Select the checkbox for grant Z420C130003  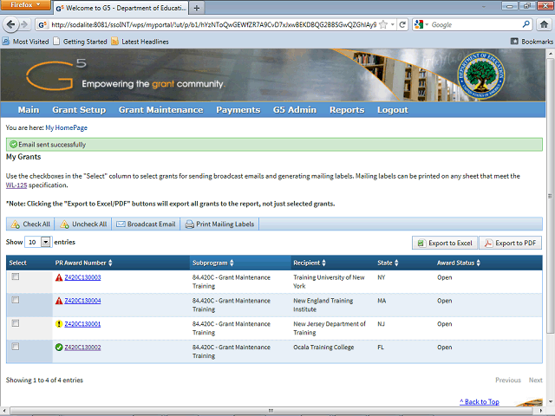click(x=16, y=276)
